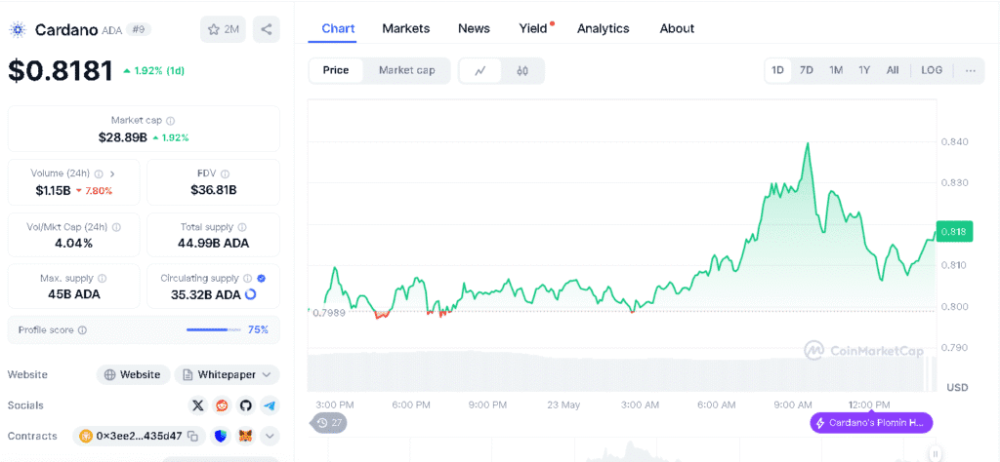Image resolution: width=1000 pixels, height=462 pixels.
Task: Open the Markets tab
Action: (x=405, y=28)
